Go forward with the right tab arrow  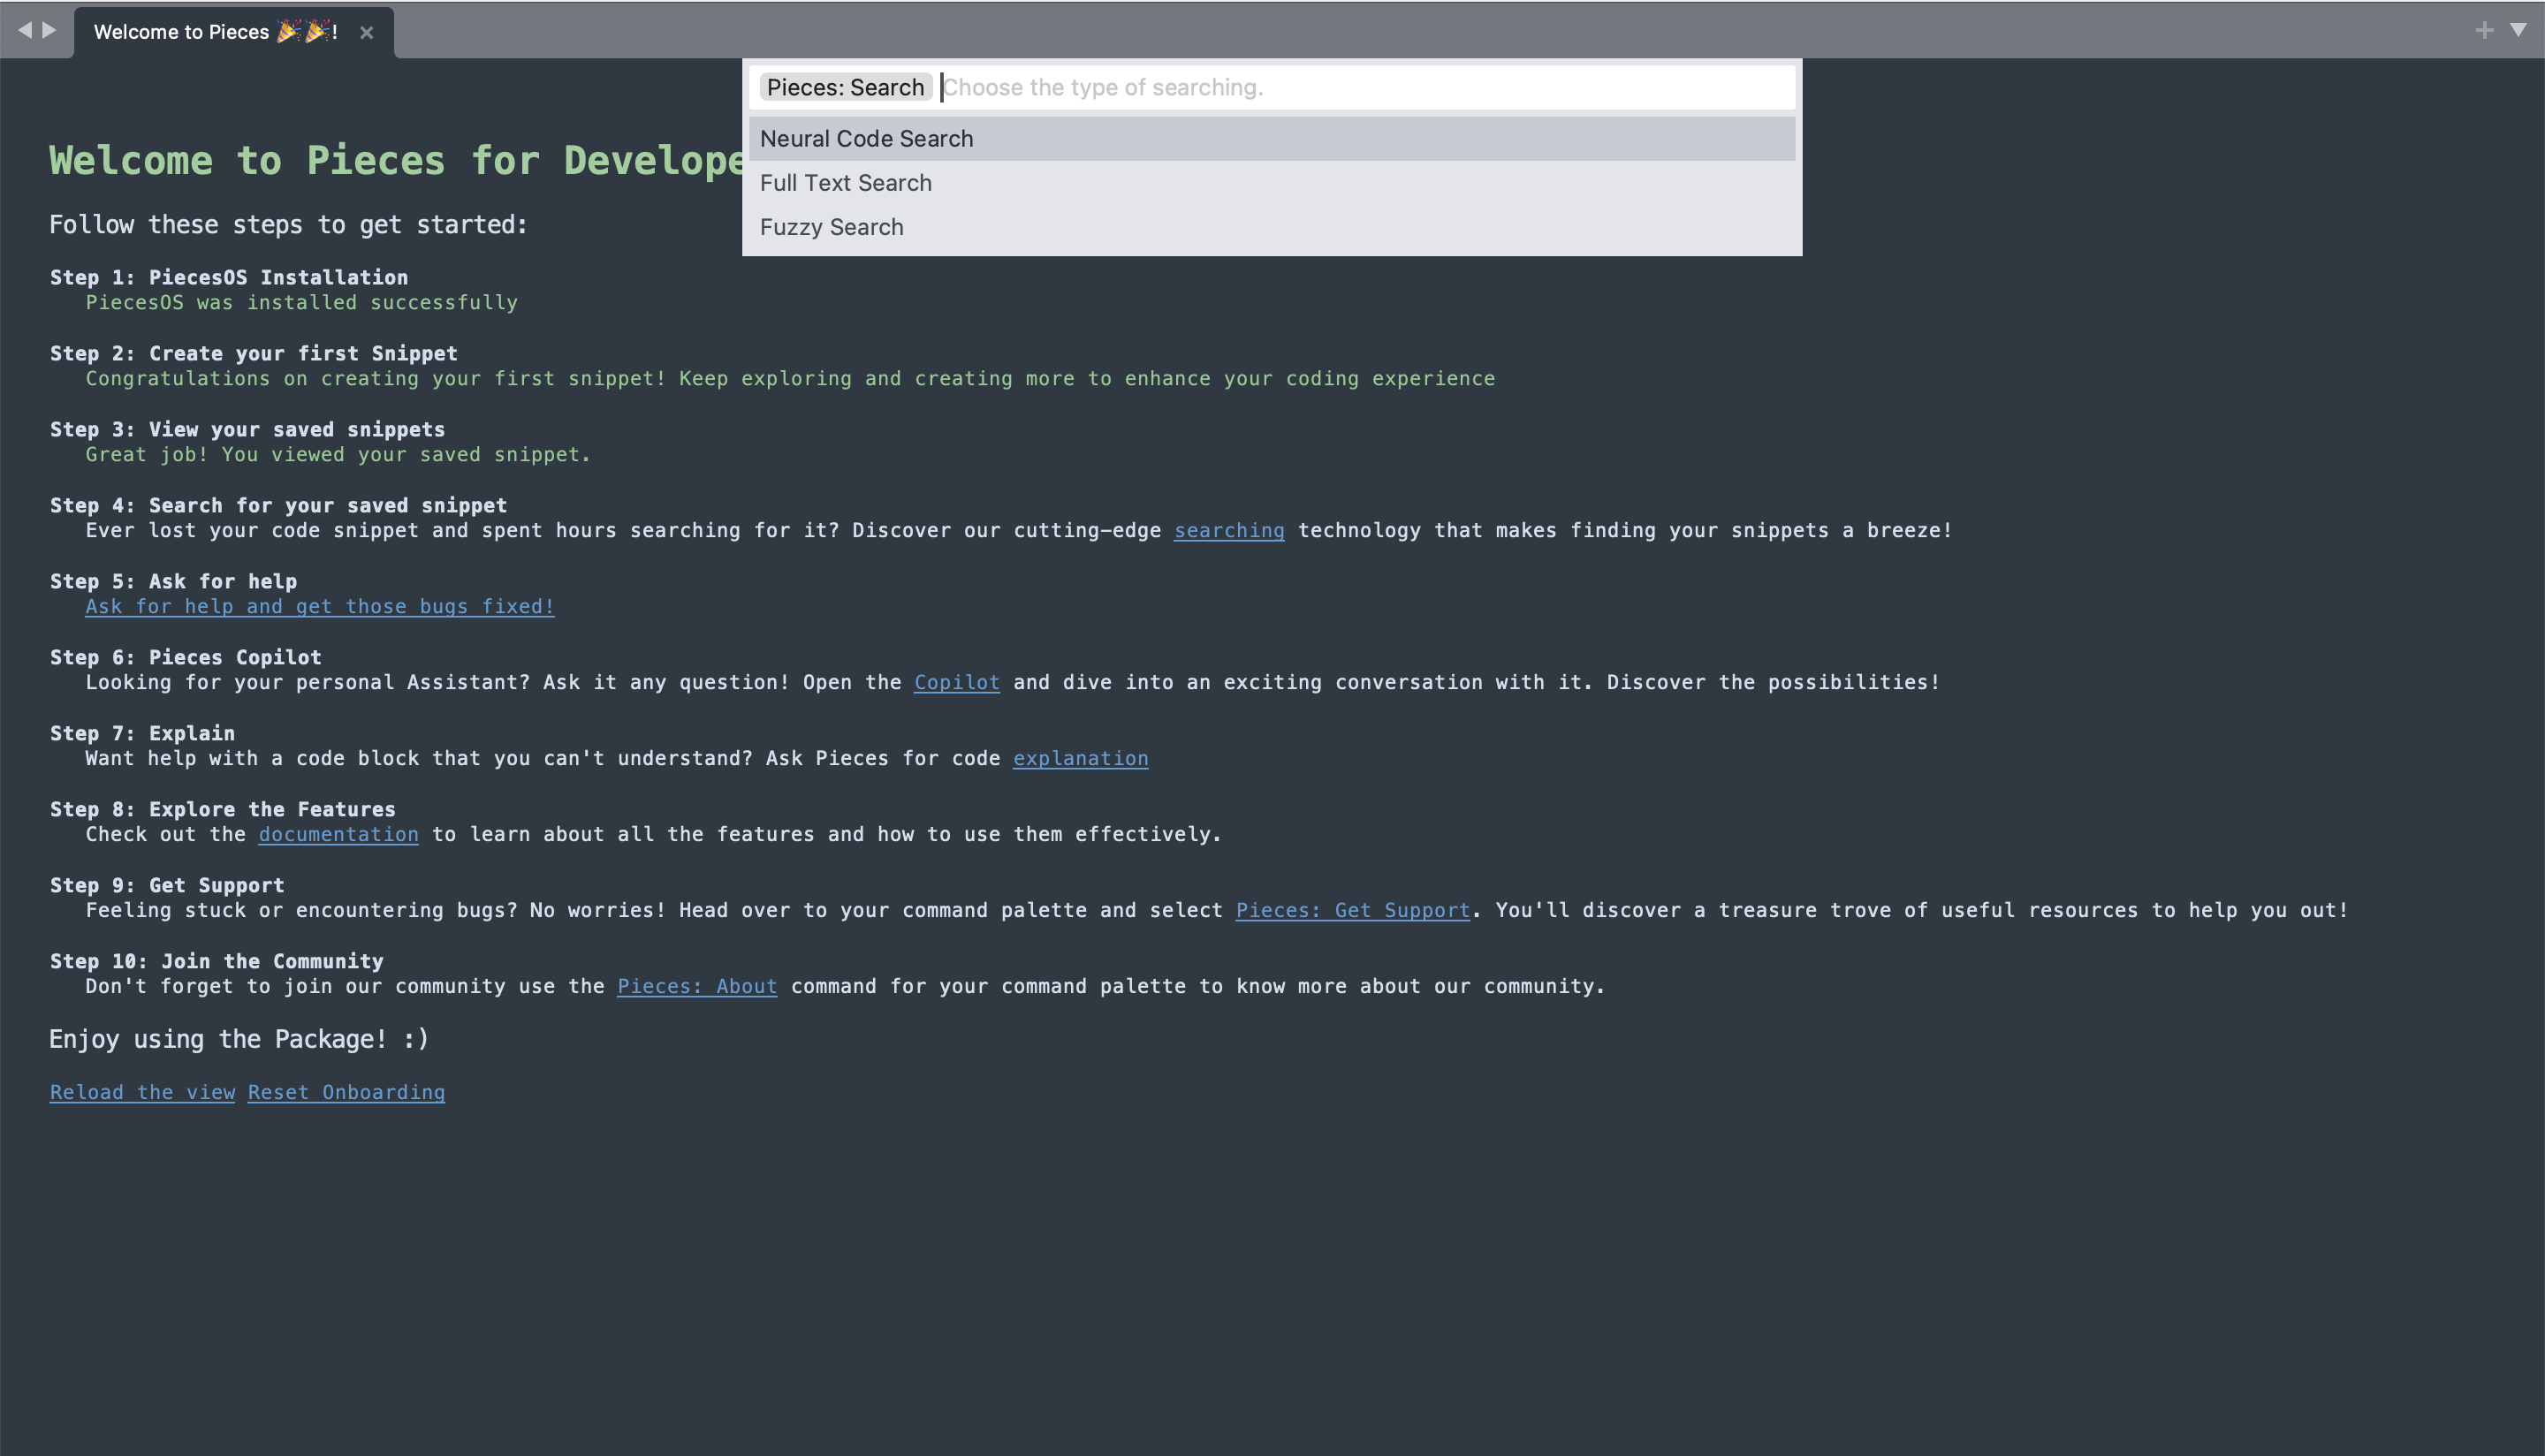coord(49,30)
